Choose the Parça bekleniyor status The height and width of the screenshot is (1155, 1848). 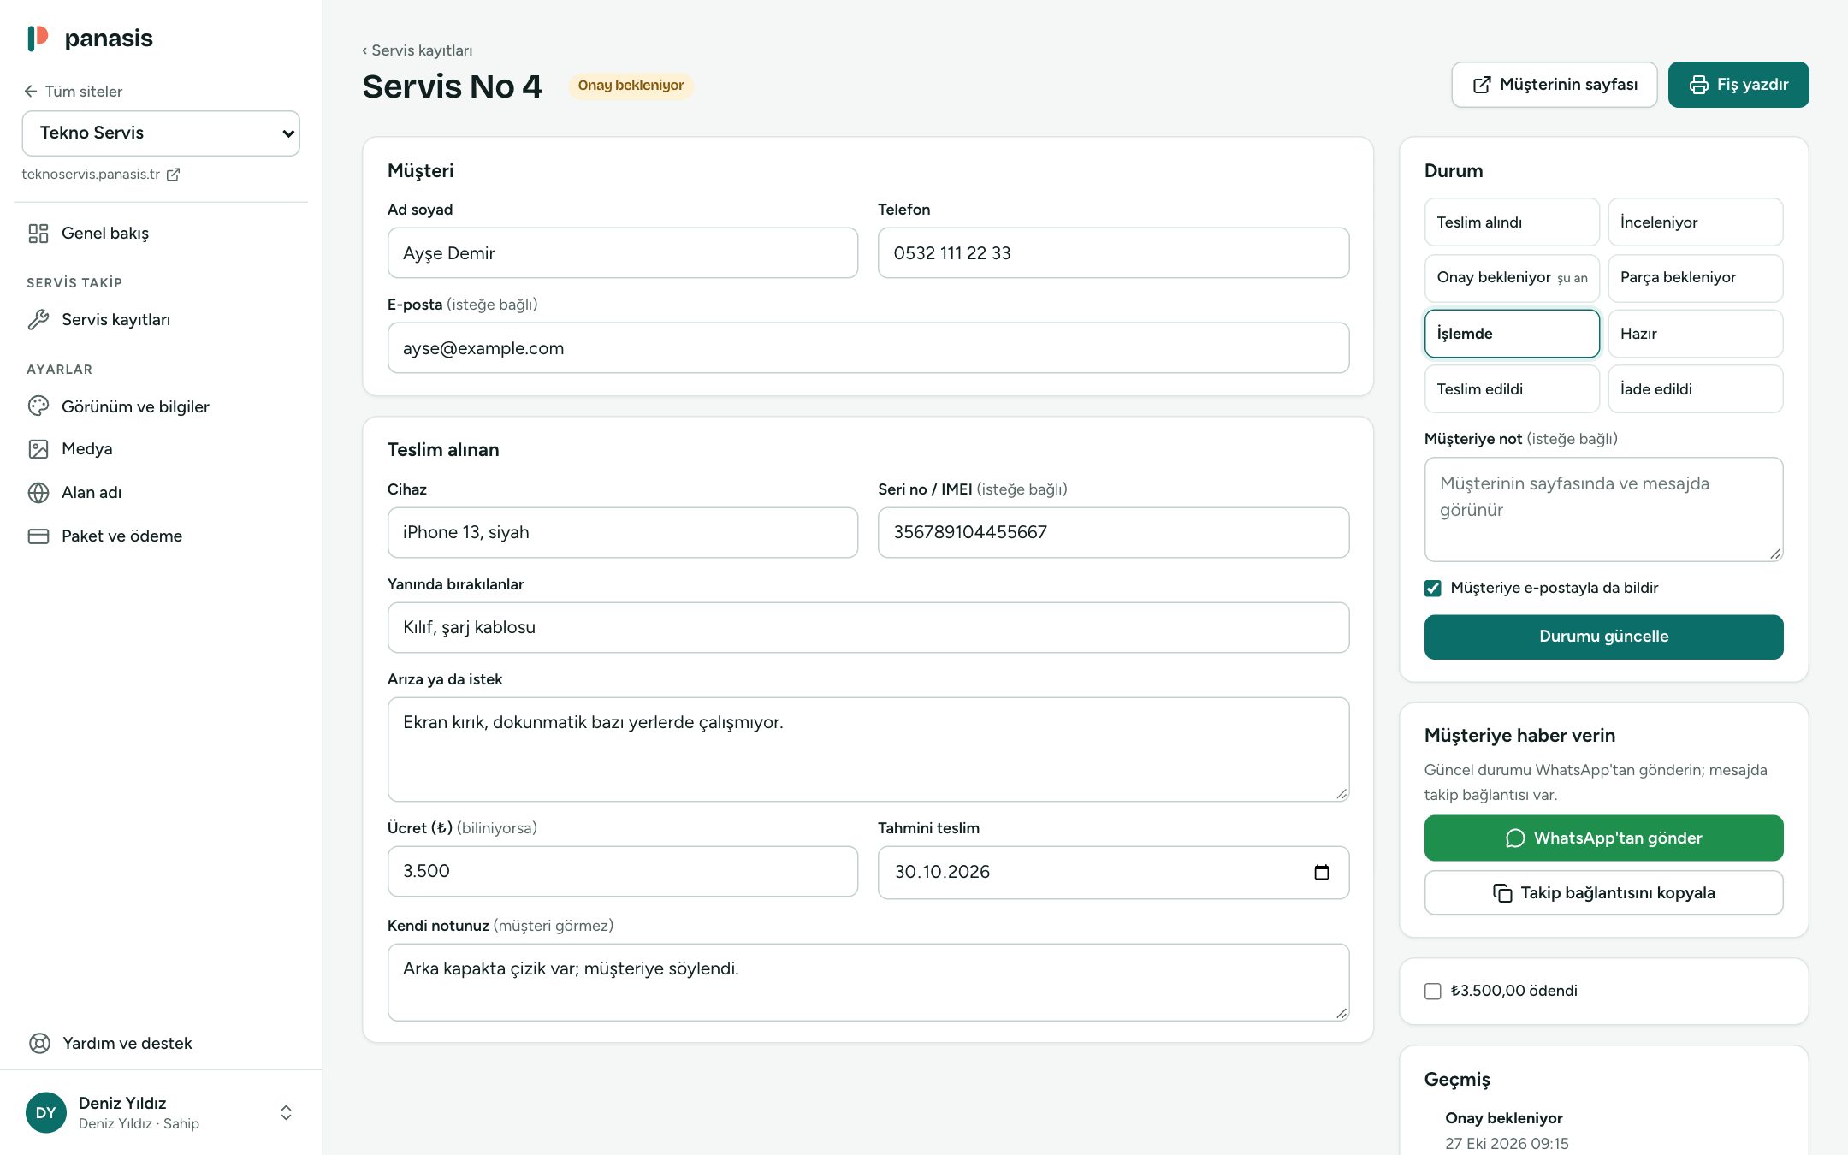(1696, 278)
